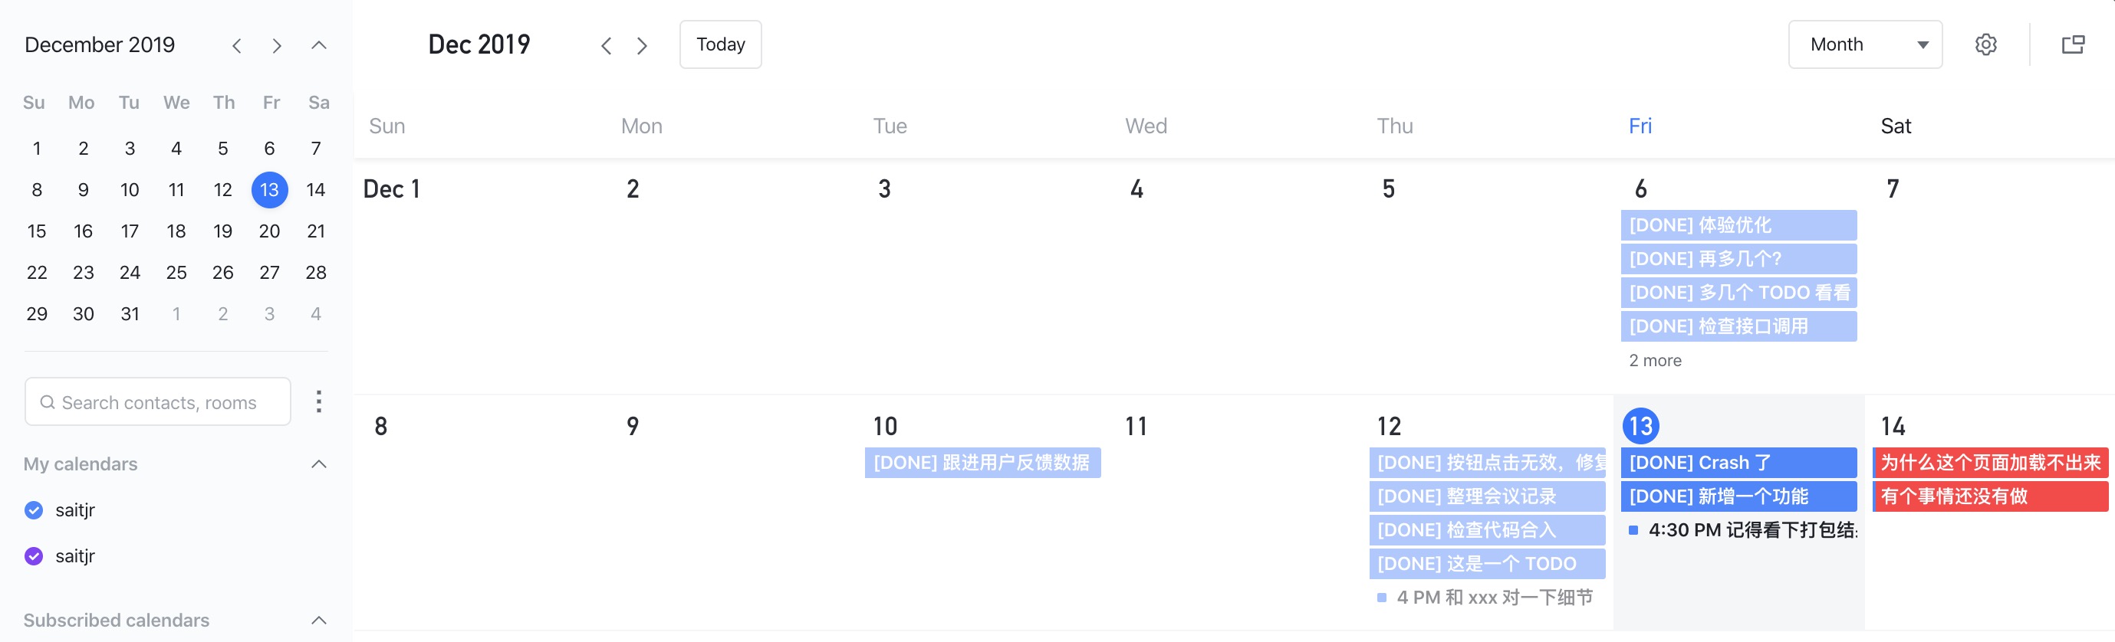Select December 20 in mini calendar
The height and width of the screenshot is (642, 2115).
[269, 231]
